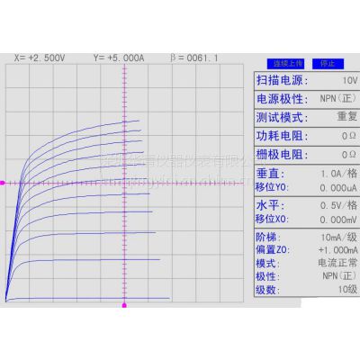
Task: Click the β = 0061.1 readout
Action: point(194,58)
